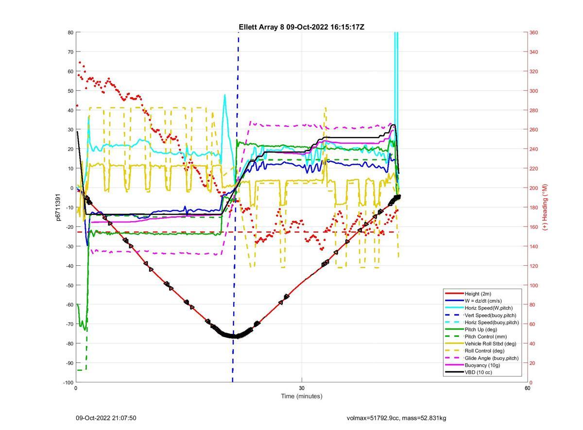This screenshot has height=430, width=583.
Task: Click the x-axis tick label 60
Action: pos(527,388)
